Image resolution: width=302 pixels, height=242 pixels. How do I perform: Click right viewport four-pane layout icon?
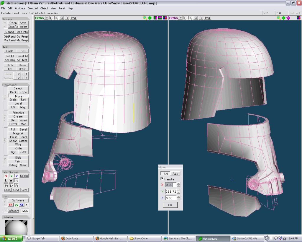[298, 18]
